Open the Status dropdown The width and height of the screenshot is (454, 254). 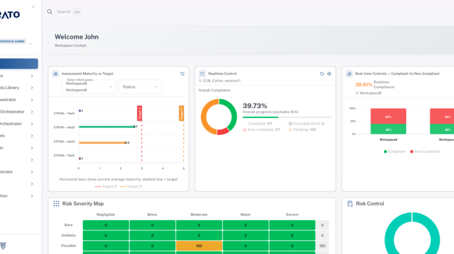140,87
